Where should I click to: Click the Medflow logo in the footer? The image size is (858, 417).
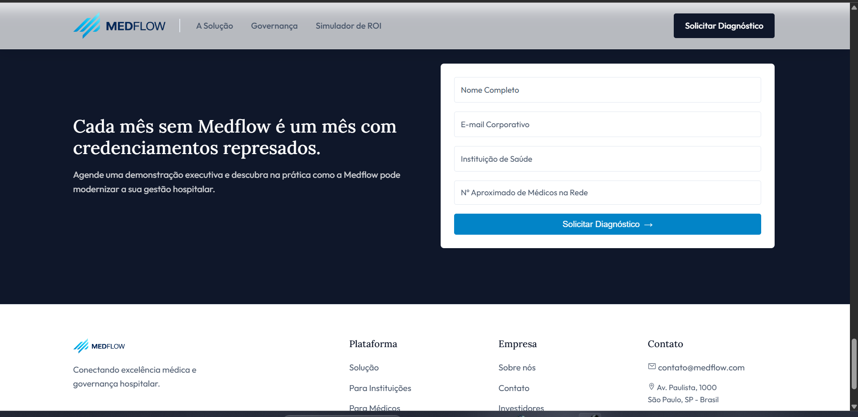pyautogui.click(x=99, y=346)
